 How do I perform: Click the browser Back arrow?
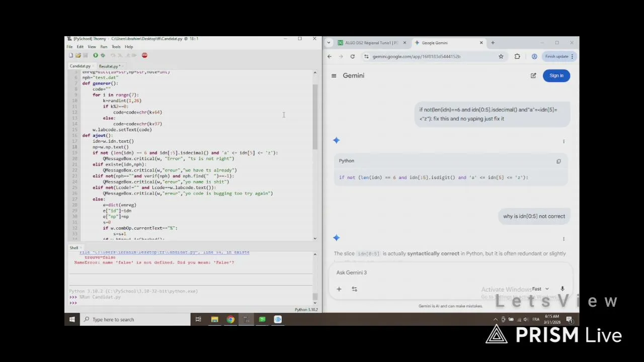coord(330,56)
